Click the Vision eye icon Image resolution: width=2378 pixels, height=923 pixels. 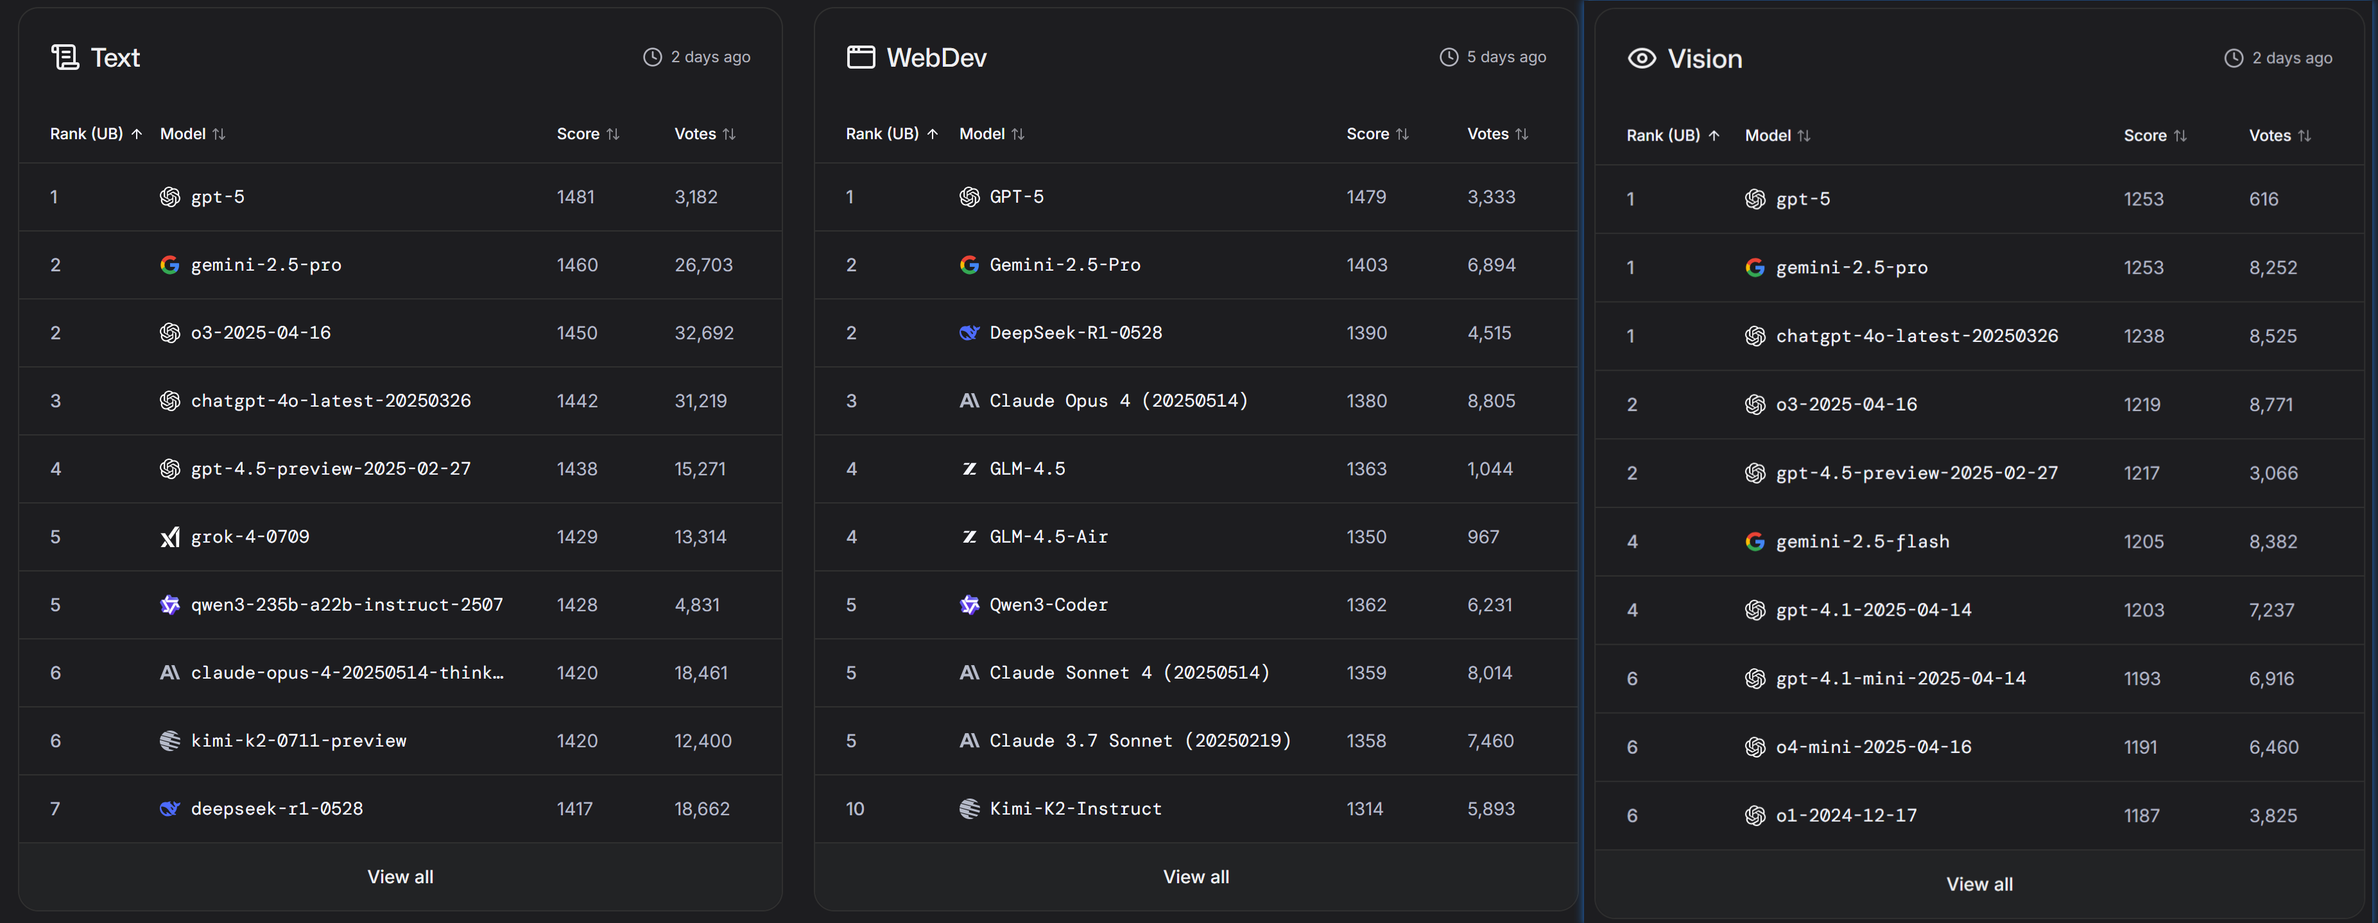[x=1641, y=58]
